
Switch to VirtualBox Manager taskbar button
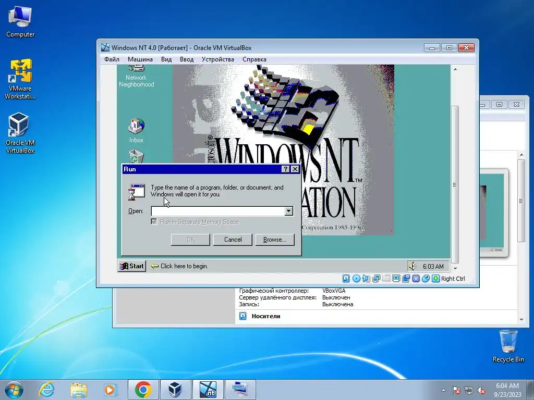tap(175, 390)
